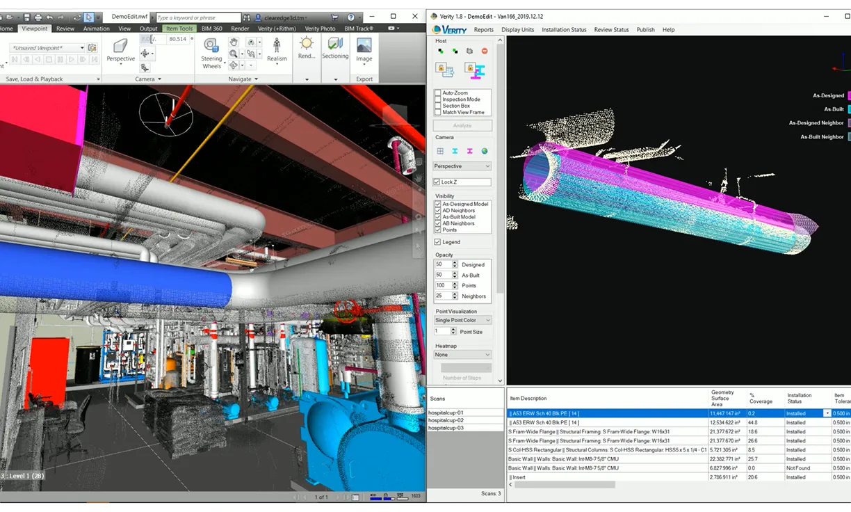
Task: Click the Item Description column header
Action: tap(608, 398)
